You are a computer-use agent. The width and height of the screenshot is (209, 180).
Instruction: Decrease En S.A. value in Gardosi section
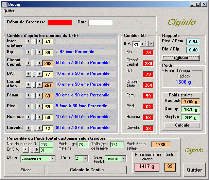coord(26,150)
